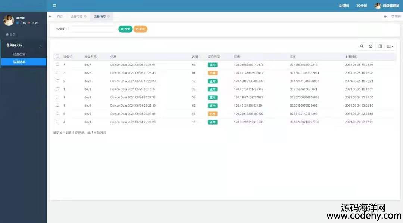Select the checkbox for the dev3 row
Screen dimensions: 403x223
57,72
